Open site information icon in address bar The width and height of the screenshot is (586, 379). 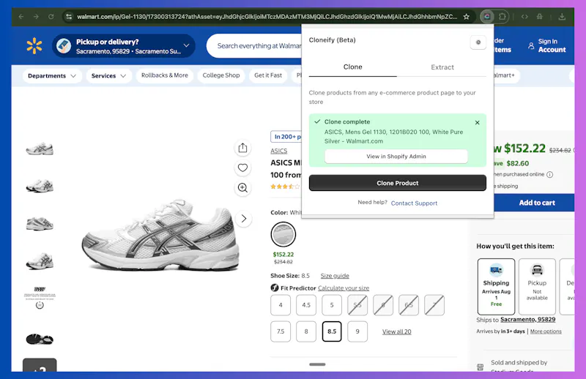(x=69, y=16)
